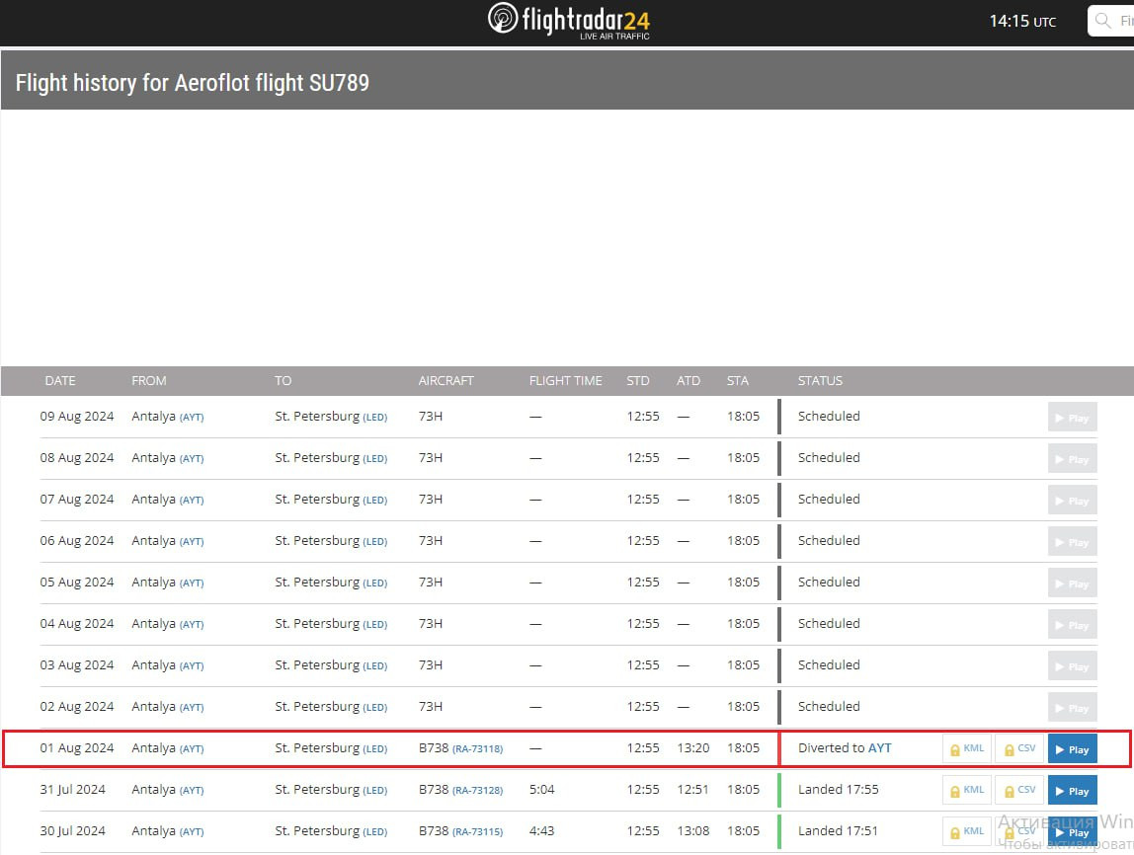1134x855 pixels.
Task: Click the disabled Play button for 04 Aug 2024
Action: click(x=1072, y=624)
